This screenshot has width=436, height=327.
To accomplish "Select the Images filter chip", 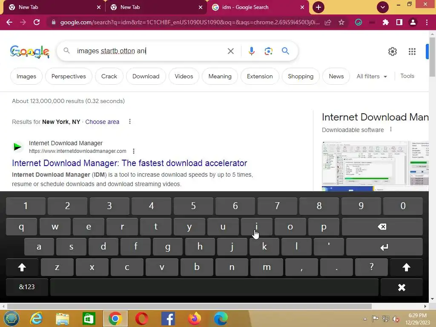I will (26, 76).
